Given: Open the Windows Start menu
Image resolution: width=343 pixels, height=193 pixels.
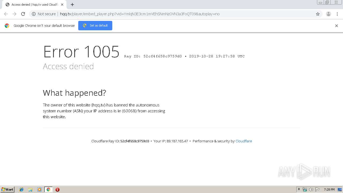Looking at the screenshot, I should click(x=8, y=189).
